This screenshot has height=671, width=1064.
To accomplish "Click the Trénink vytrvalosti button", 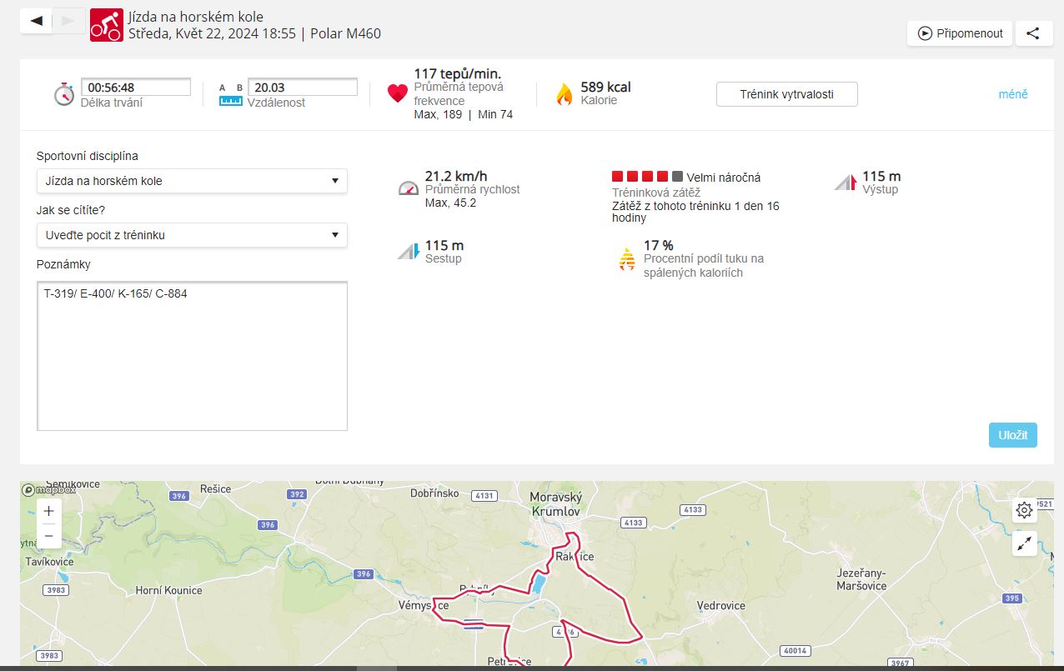I will click(x=786, y=94).
